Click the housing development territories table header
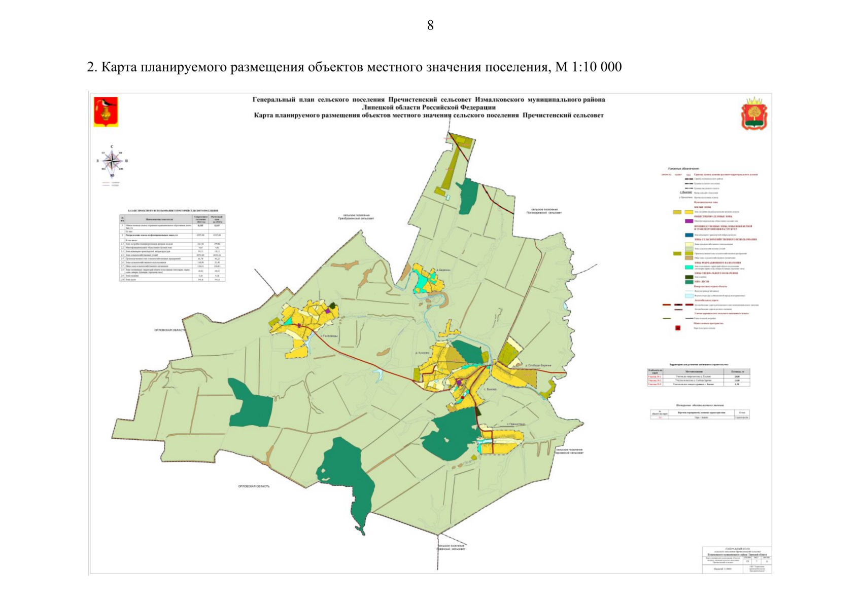The height and width of the screenshot is (608, 861). pos(699,364)
